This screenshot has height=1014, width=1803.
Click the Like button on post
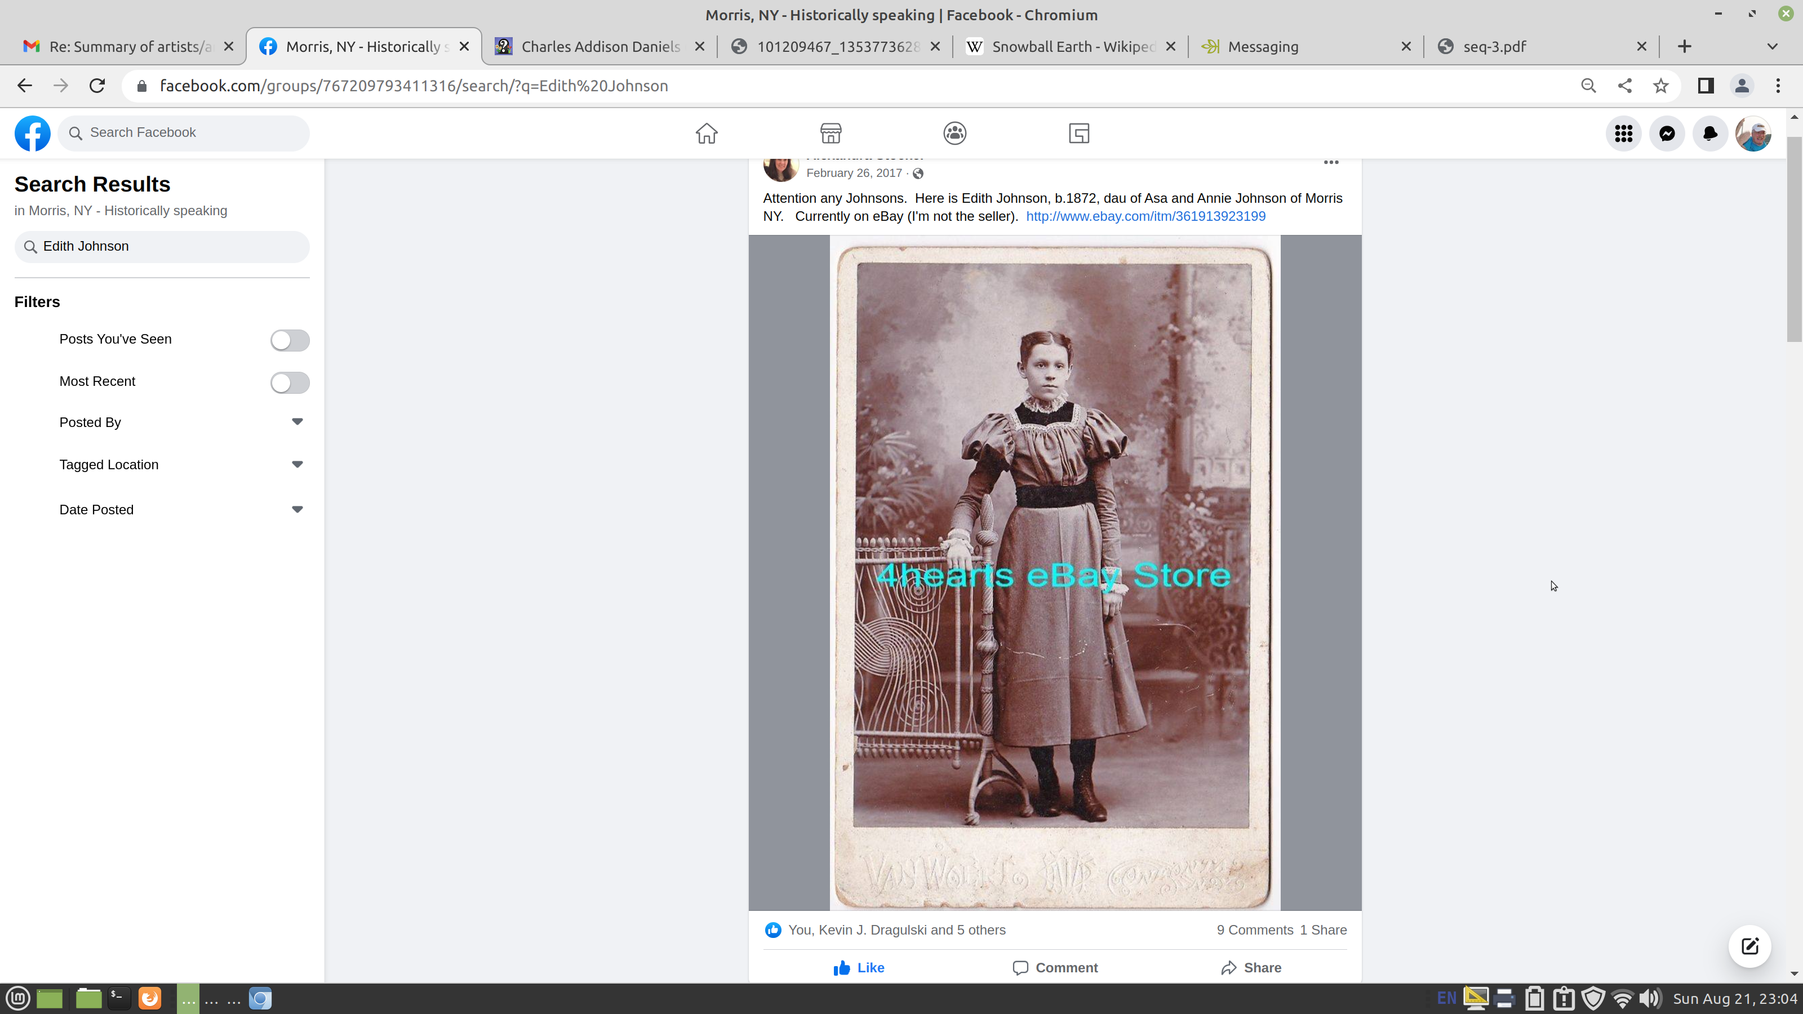coord(859,968)
